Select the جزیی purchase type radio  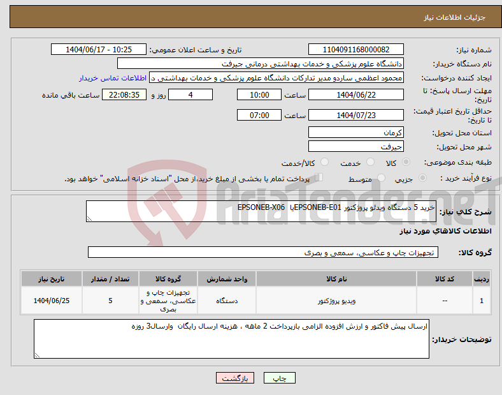tap(422, 178)
